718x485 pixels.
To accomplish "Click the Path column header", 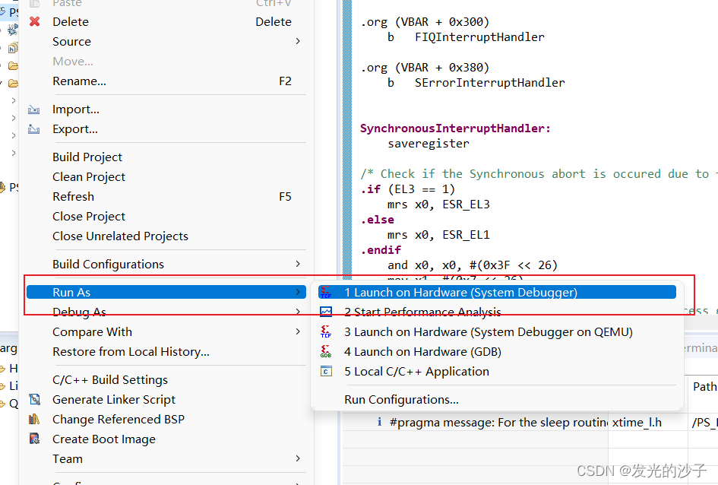I will [x=704, y=386].
